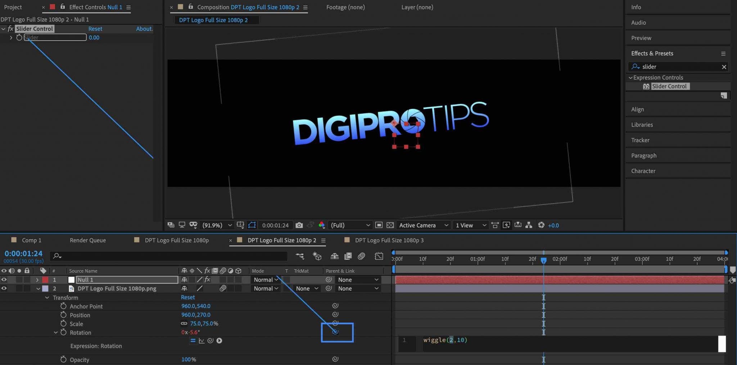Image resolution: width=737 pixels, height=365 pixels.
Task: Collapse the Transform property group
Action: click(x=47, y=297)
